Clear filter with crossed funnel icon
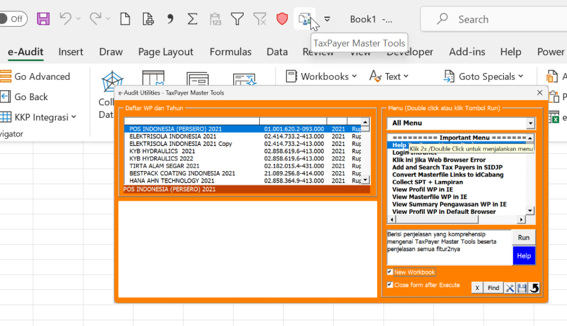The height and width of the screenshot is (326, 567). point(260,19)
